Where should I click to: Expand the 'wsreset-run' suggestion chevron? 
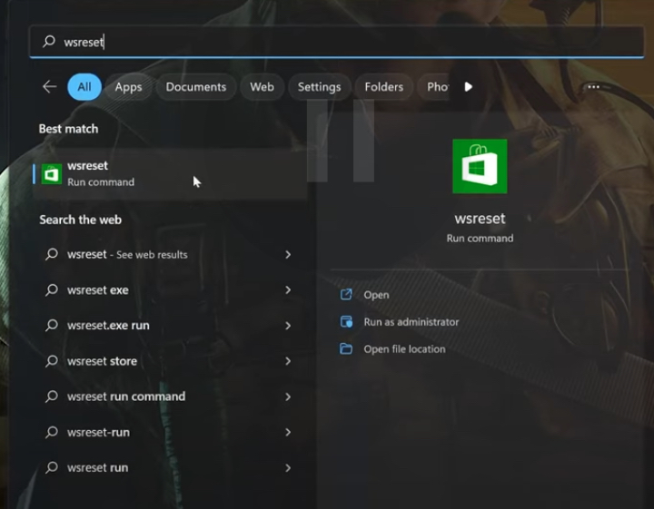pos(288,433)
